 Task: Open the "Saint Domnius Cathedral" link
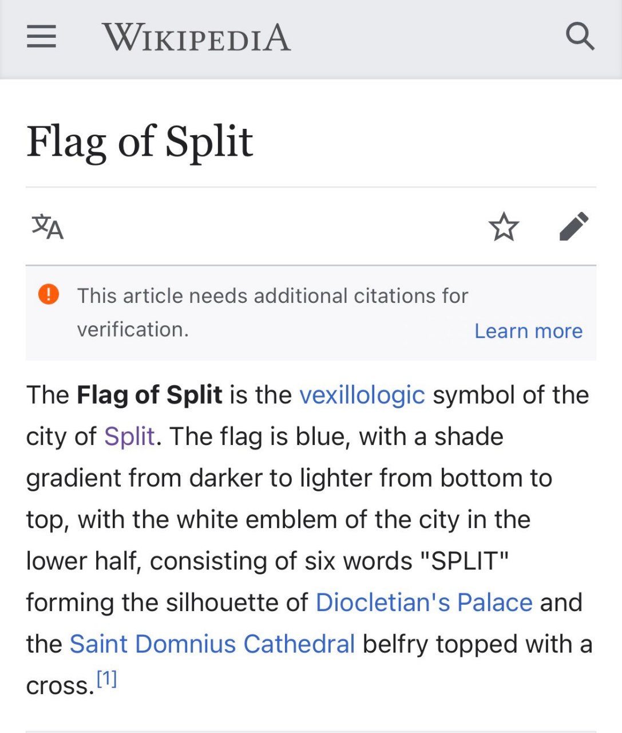point(212,644)
